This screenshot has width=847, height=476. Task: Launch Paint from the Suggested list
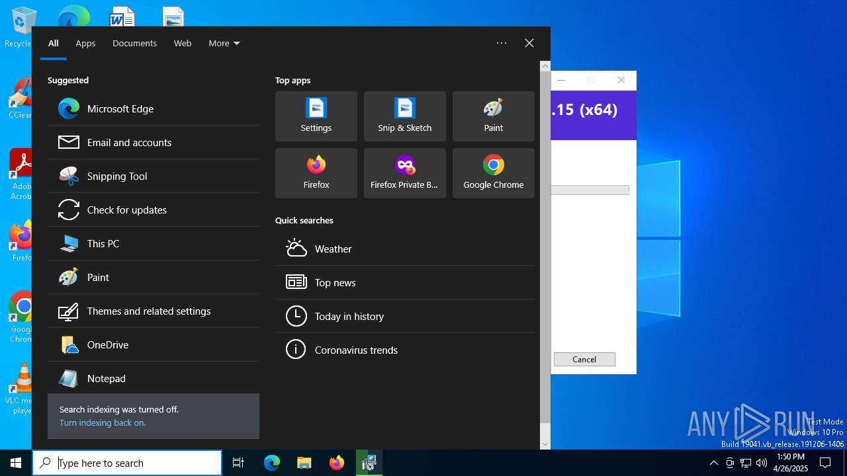[154, 278]
